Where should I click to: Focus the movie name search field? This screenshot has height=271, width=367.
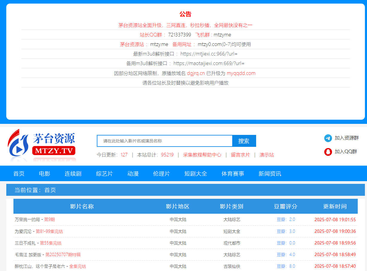[165, 141]
